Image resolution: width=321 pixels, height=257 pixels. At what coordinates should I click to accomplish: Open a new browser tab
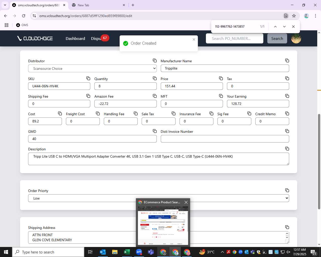(133, 5)
